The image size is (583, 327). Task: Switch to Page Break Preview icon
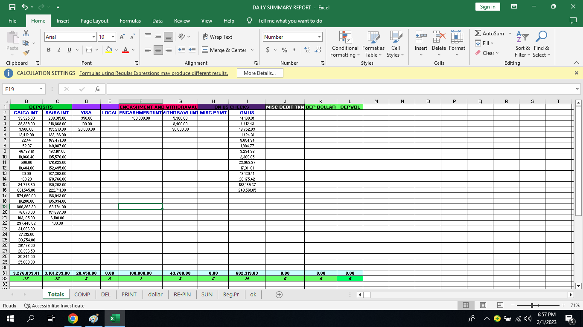tap(500, 305)
